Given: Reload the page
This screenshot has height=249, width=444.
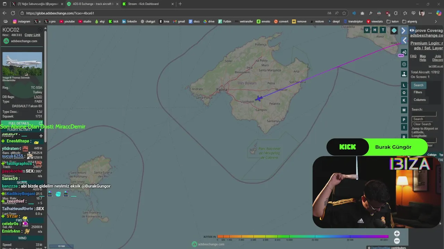Looking at the screenshot, I should pos(13,13).
